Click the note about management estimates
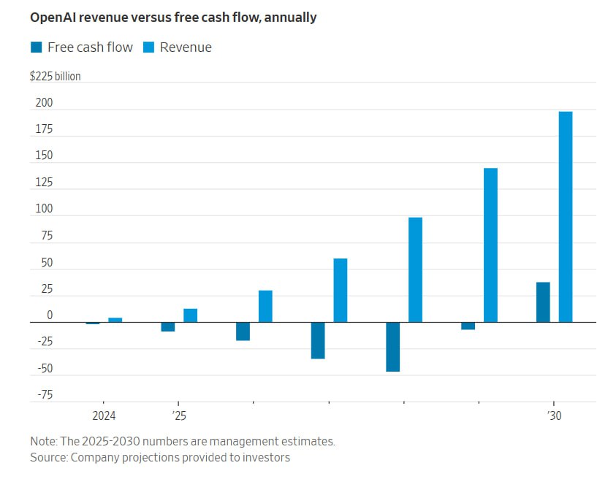The image size is (608, 479). [182, 441]
